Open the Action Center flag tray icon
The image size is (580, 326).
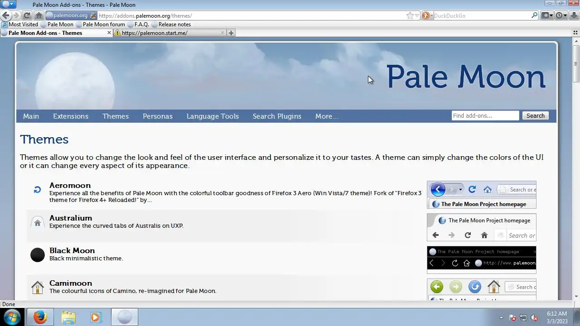(x=512, y=317)
